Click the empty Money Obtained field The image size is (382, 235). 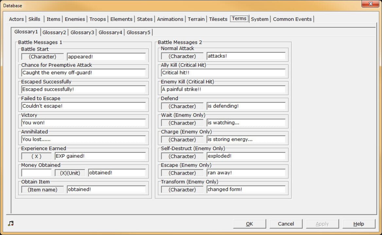[37, 173]
